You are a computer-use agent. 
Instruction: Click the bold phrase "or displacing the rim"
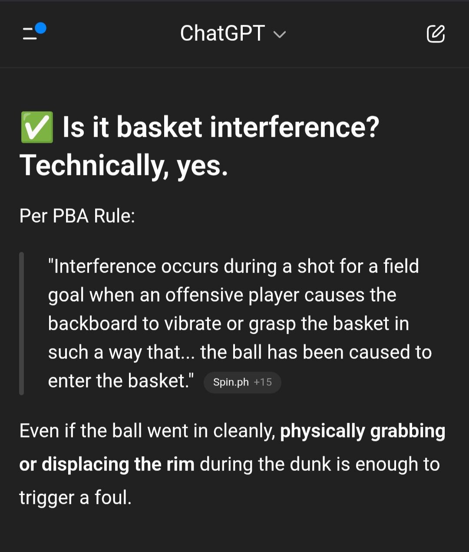107,464
